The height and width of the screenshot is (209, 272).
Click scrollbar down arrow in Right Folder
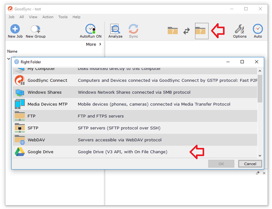pos(260,155)
